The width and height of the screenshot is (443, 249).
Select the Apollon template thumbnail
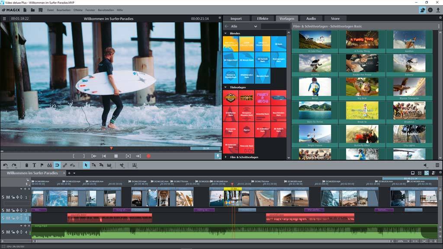(409, 40)
